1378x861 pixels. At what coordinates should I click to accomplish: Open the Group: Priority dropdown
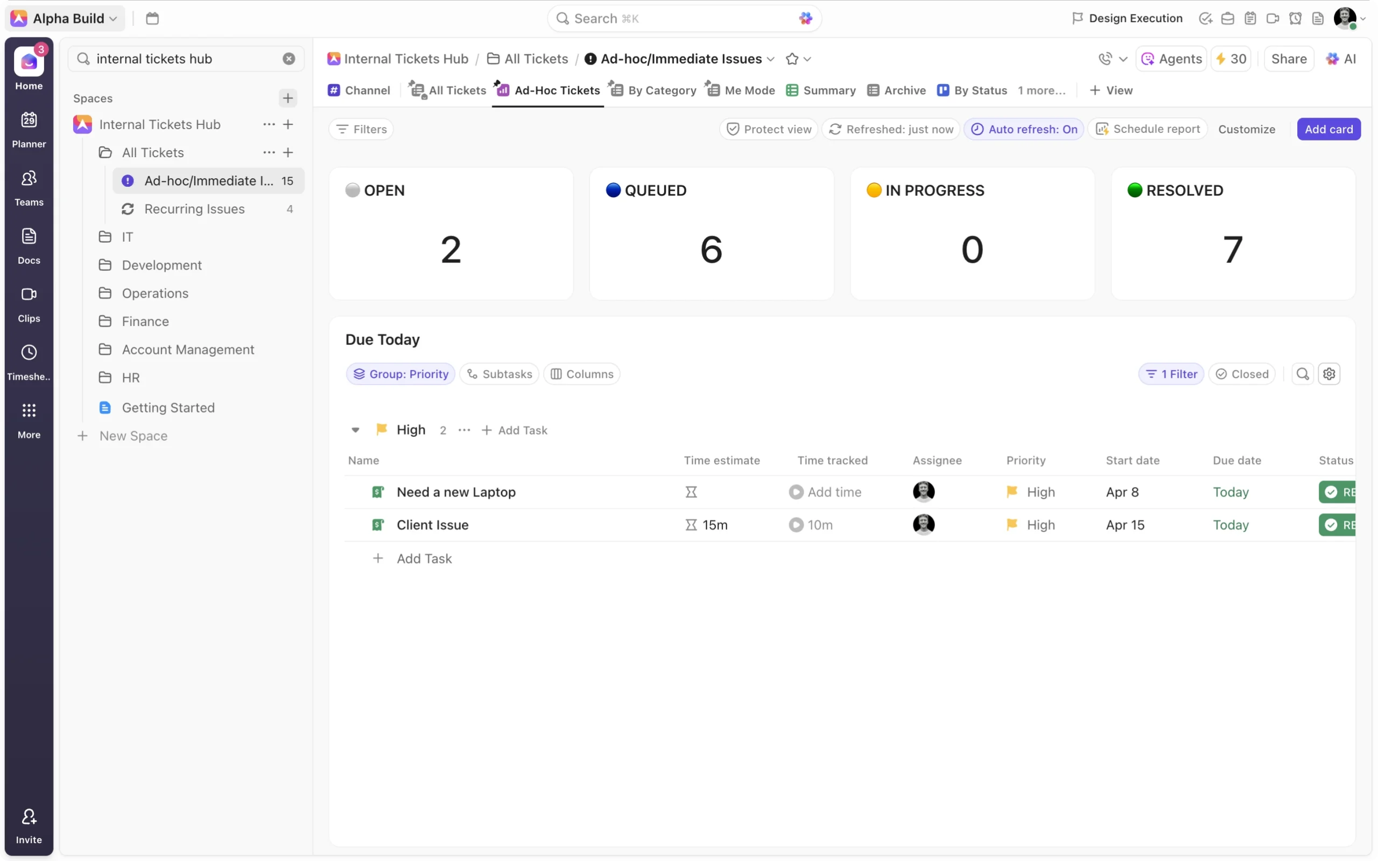401,374
